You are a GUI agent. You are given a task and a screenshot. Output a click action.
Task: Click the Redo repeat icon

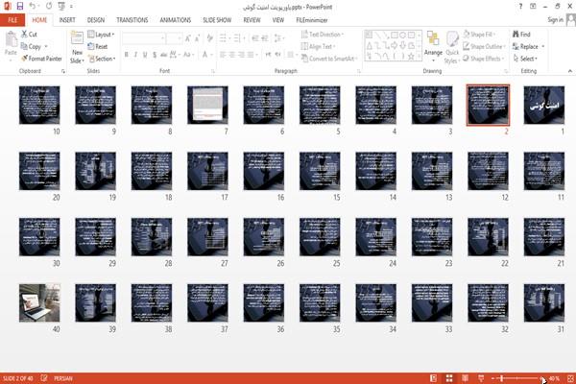(49, 7)
